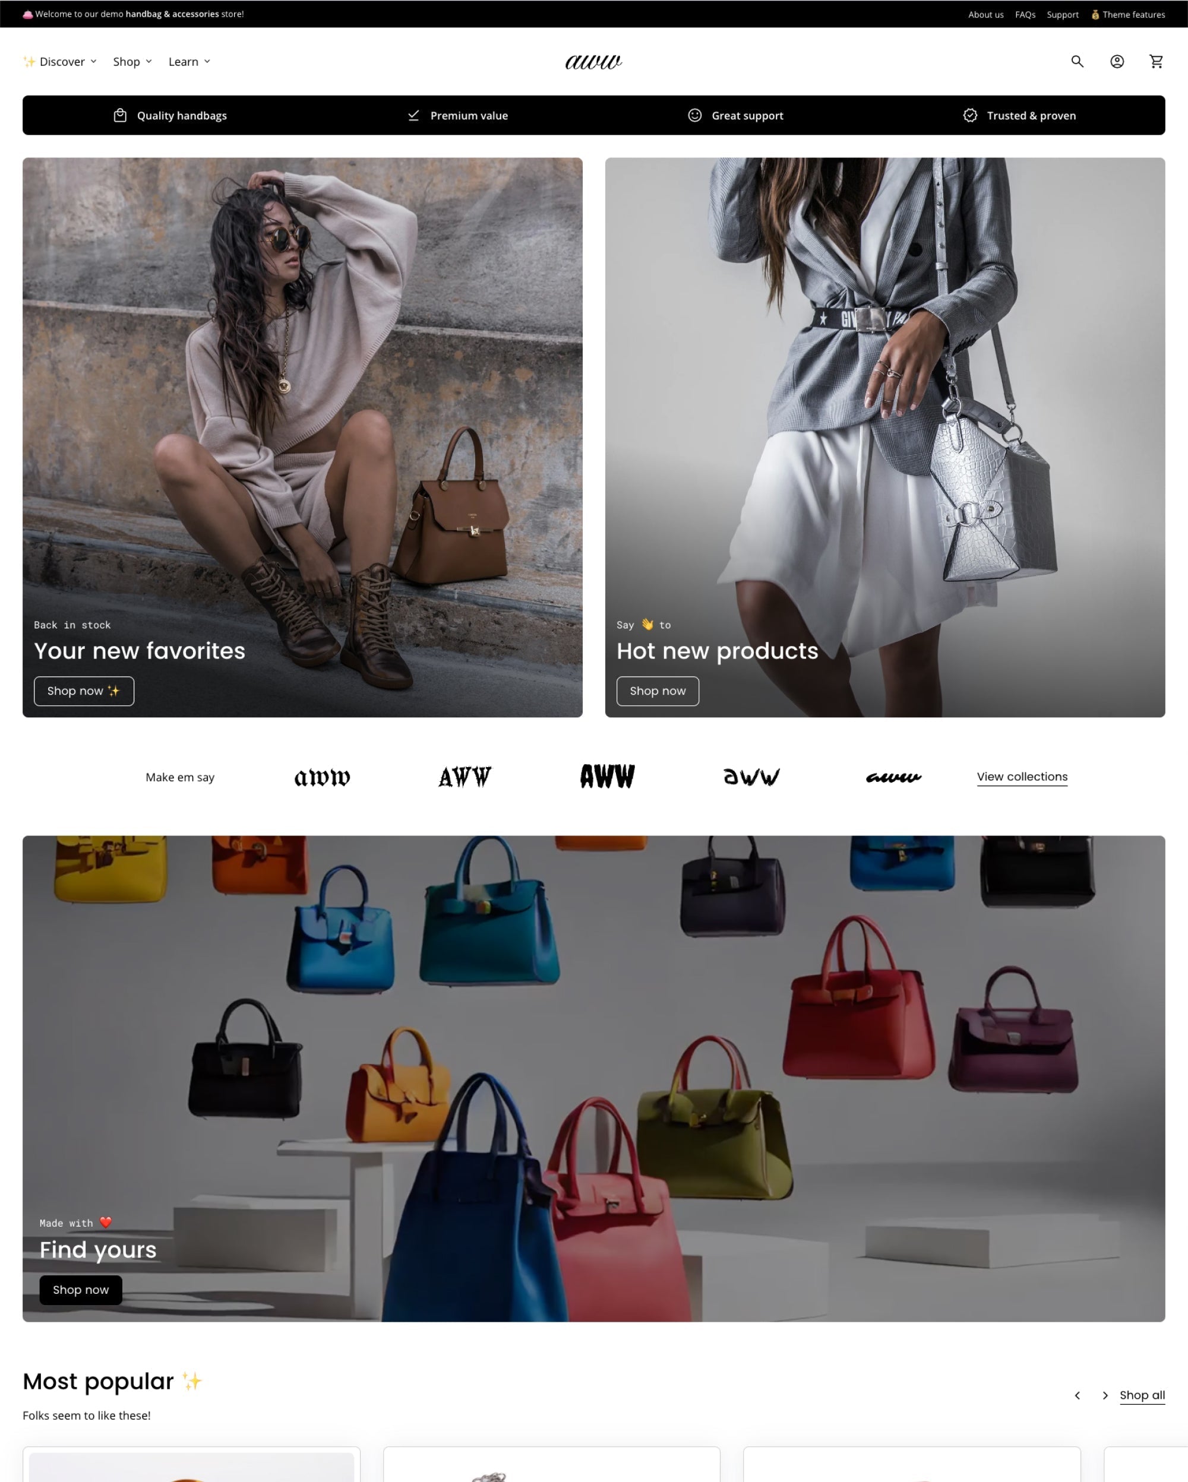The width and height of the screenshot is (1188, 1482).
Task: Click the Premium value checkmark icon
Action: [413, 115]
